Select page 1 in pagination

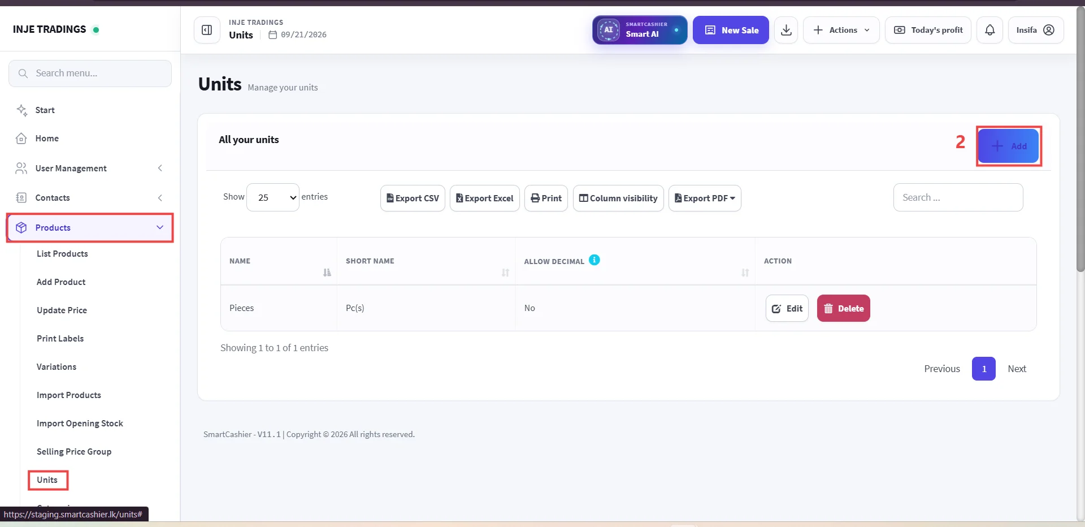click(984, 369)
